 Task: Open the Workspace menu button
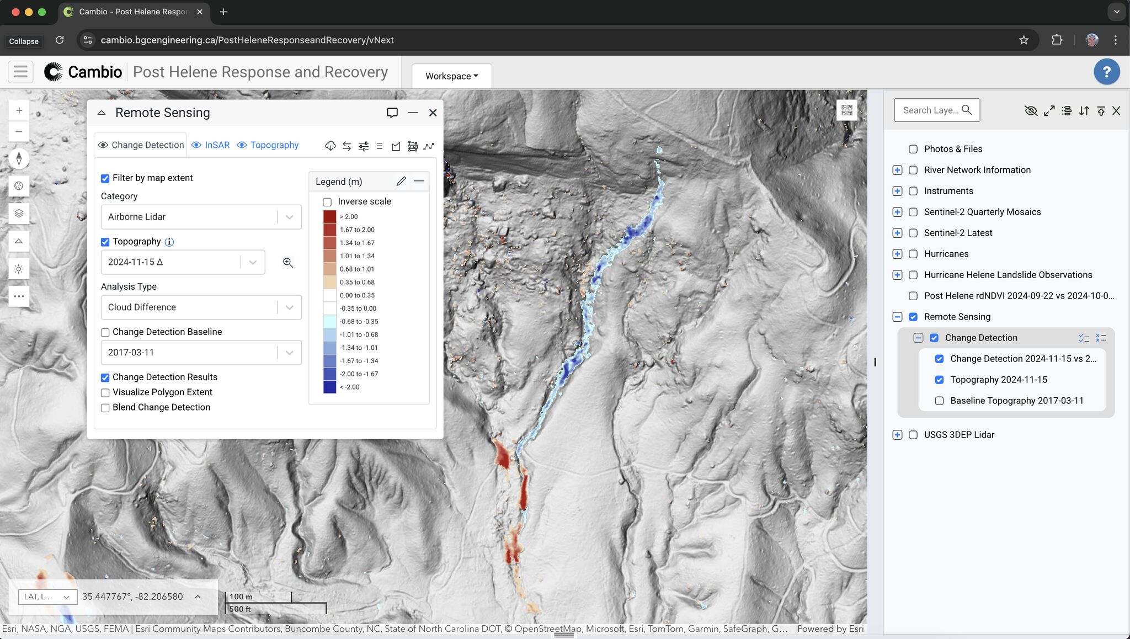pos(451,76)
